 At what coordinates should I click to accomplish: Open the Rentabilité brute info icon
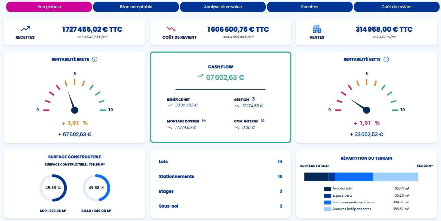pos(95,59)
